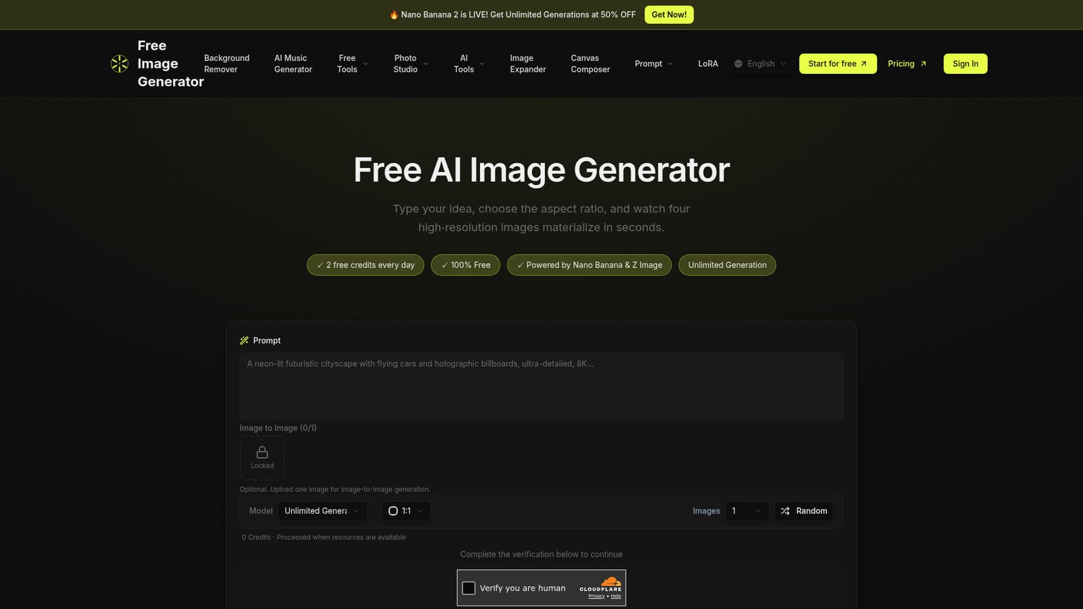Click the 100% Free badge
Viewport: 1083px width, 609px height.
pos(466,265)
